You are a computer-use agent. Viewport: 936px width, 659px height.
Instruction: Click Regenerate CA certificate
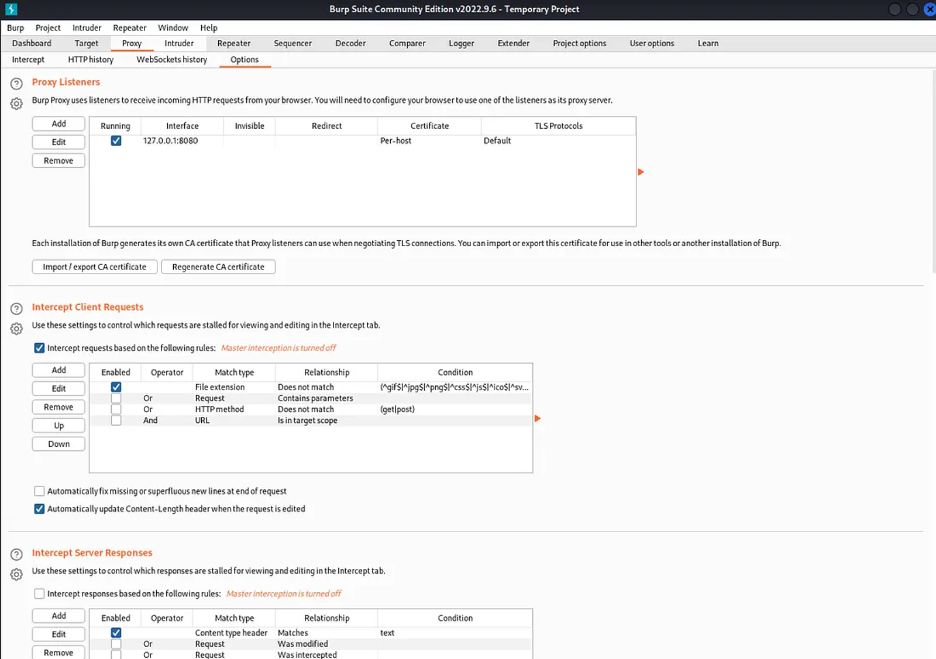[218, 267]
